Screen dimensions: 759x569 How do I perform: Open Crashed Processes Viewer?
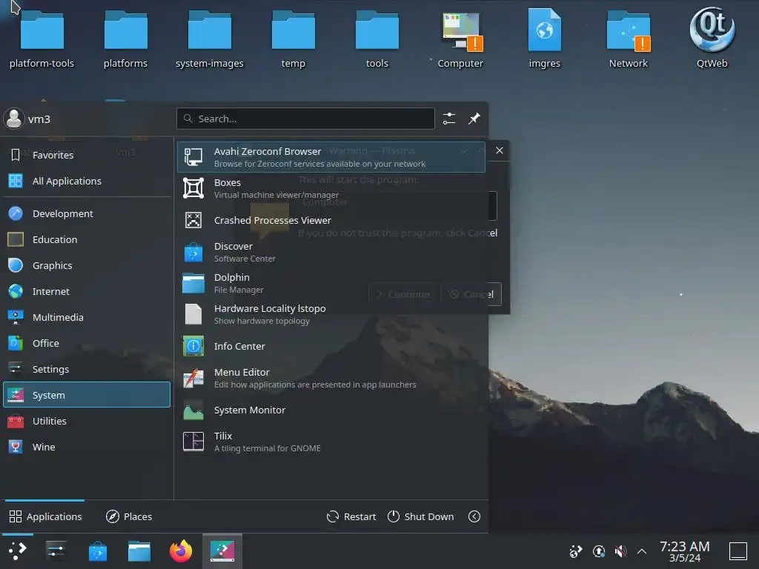[x=331, y=220]
